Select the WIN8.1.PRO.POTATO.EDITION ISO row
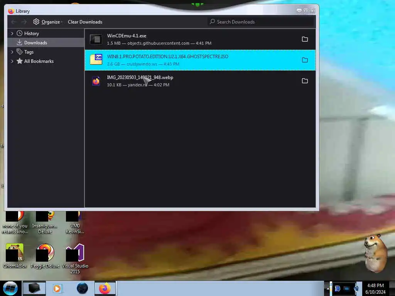 click(x=200, y=60)
